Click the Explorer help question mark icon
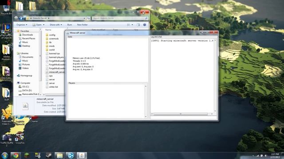The height and width of the screenshot is (159, 284). (145, 25)
